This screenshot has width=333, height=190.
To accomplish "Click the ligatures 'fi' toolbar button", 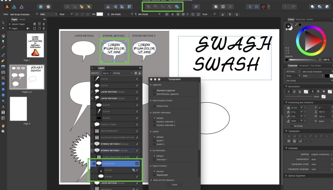I will tap(237, 14).
